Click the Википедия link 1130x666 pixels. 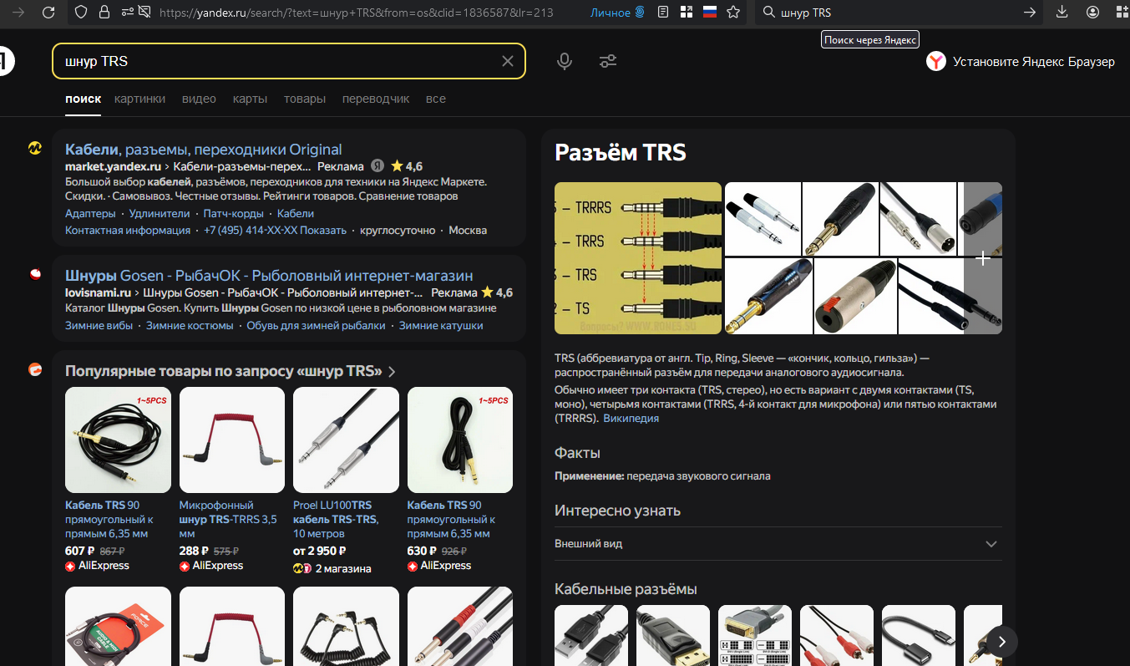click(631, 419)
